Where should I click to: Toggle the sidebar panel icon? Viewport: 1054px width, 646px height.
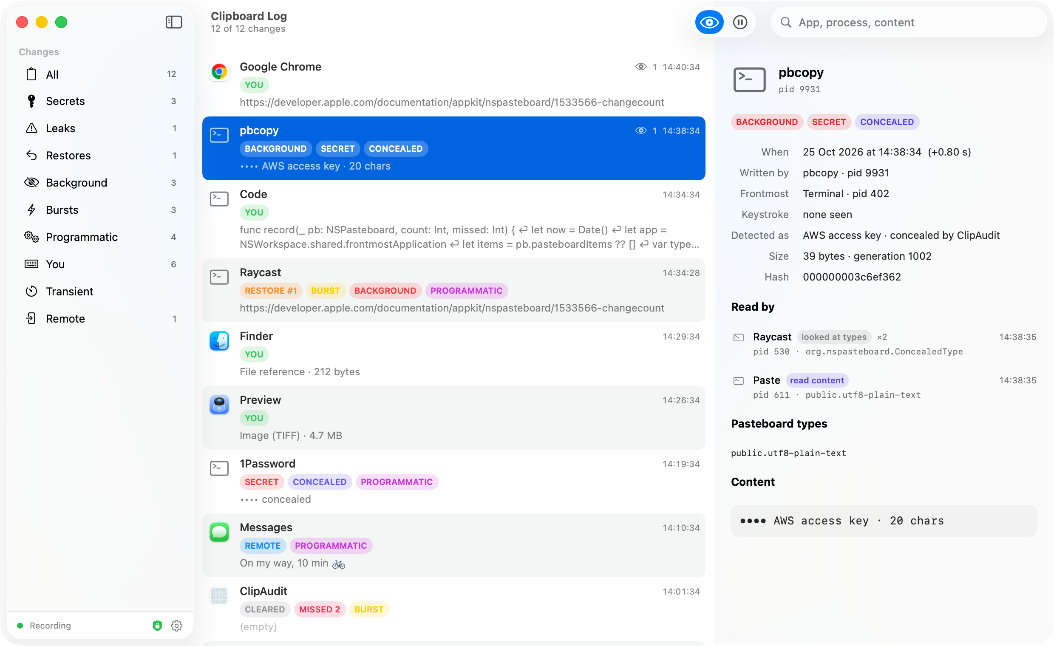(x=174, y=22)
